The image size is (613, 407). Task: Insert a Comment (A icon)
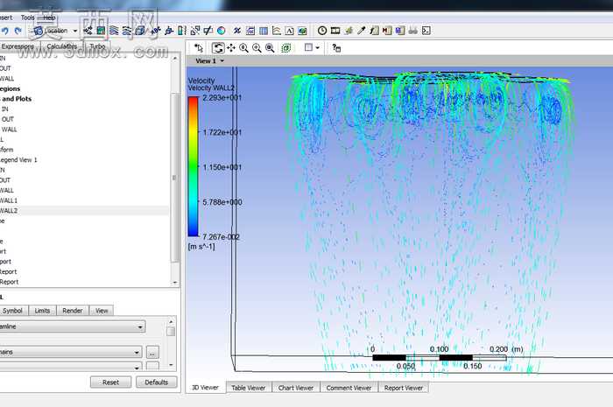(x=289, y=31)
